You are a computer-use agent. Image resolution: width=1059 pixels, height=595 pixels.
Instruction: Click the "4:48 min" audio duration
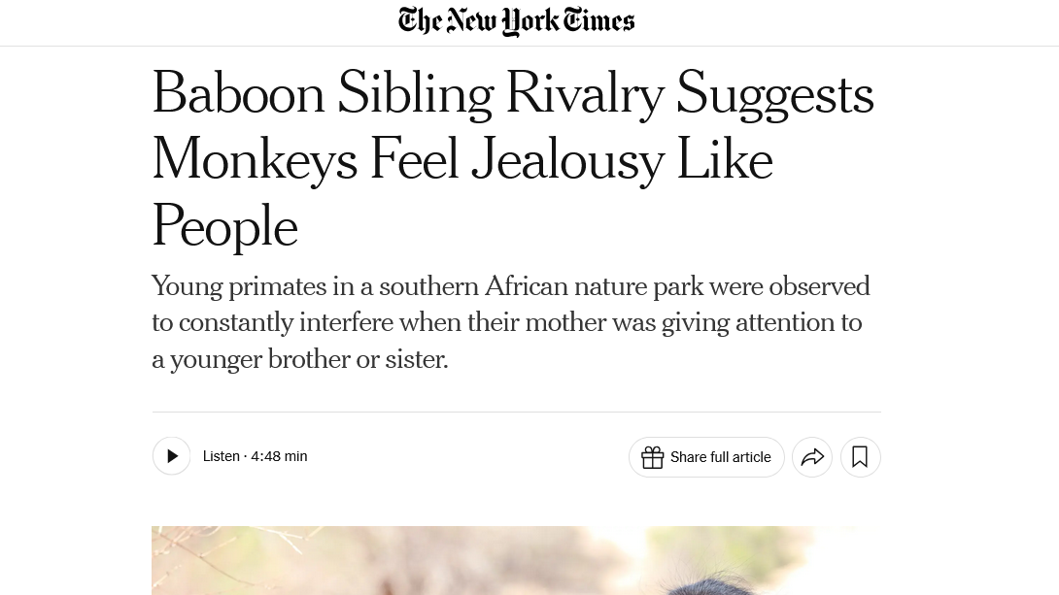tap(279, 456)
